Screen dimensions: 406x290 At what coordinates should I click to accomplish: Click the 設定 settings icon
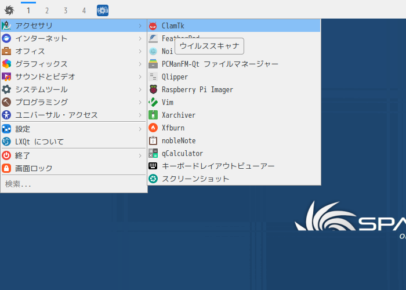(6, 129)
